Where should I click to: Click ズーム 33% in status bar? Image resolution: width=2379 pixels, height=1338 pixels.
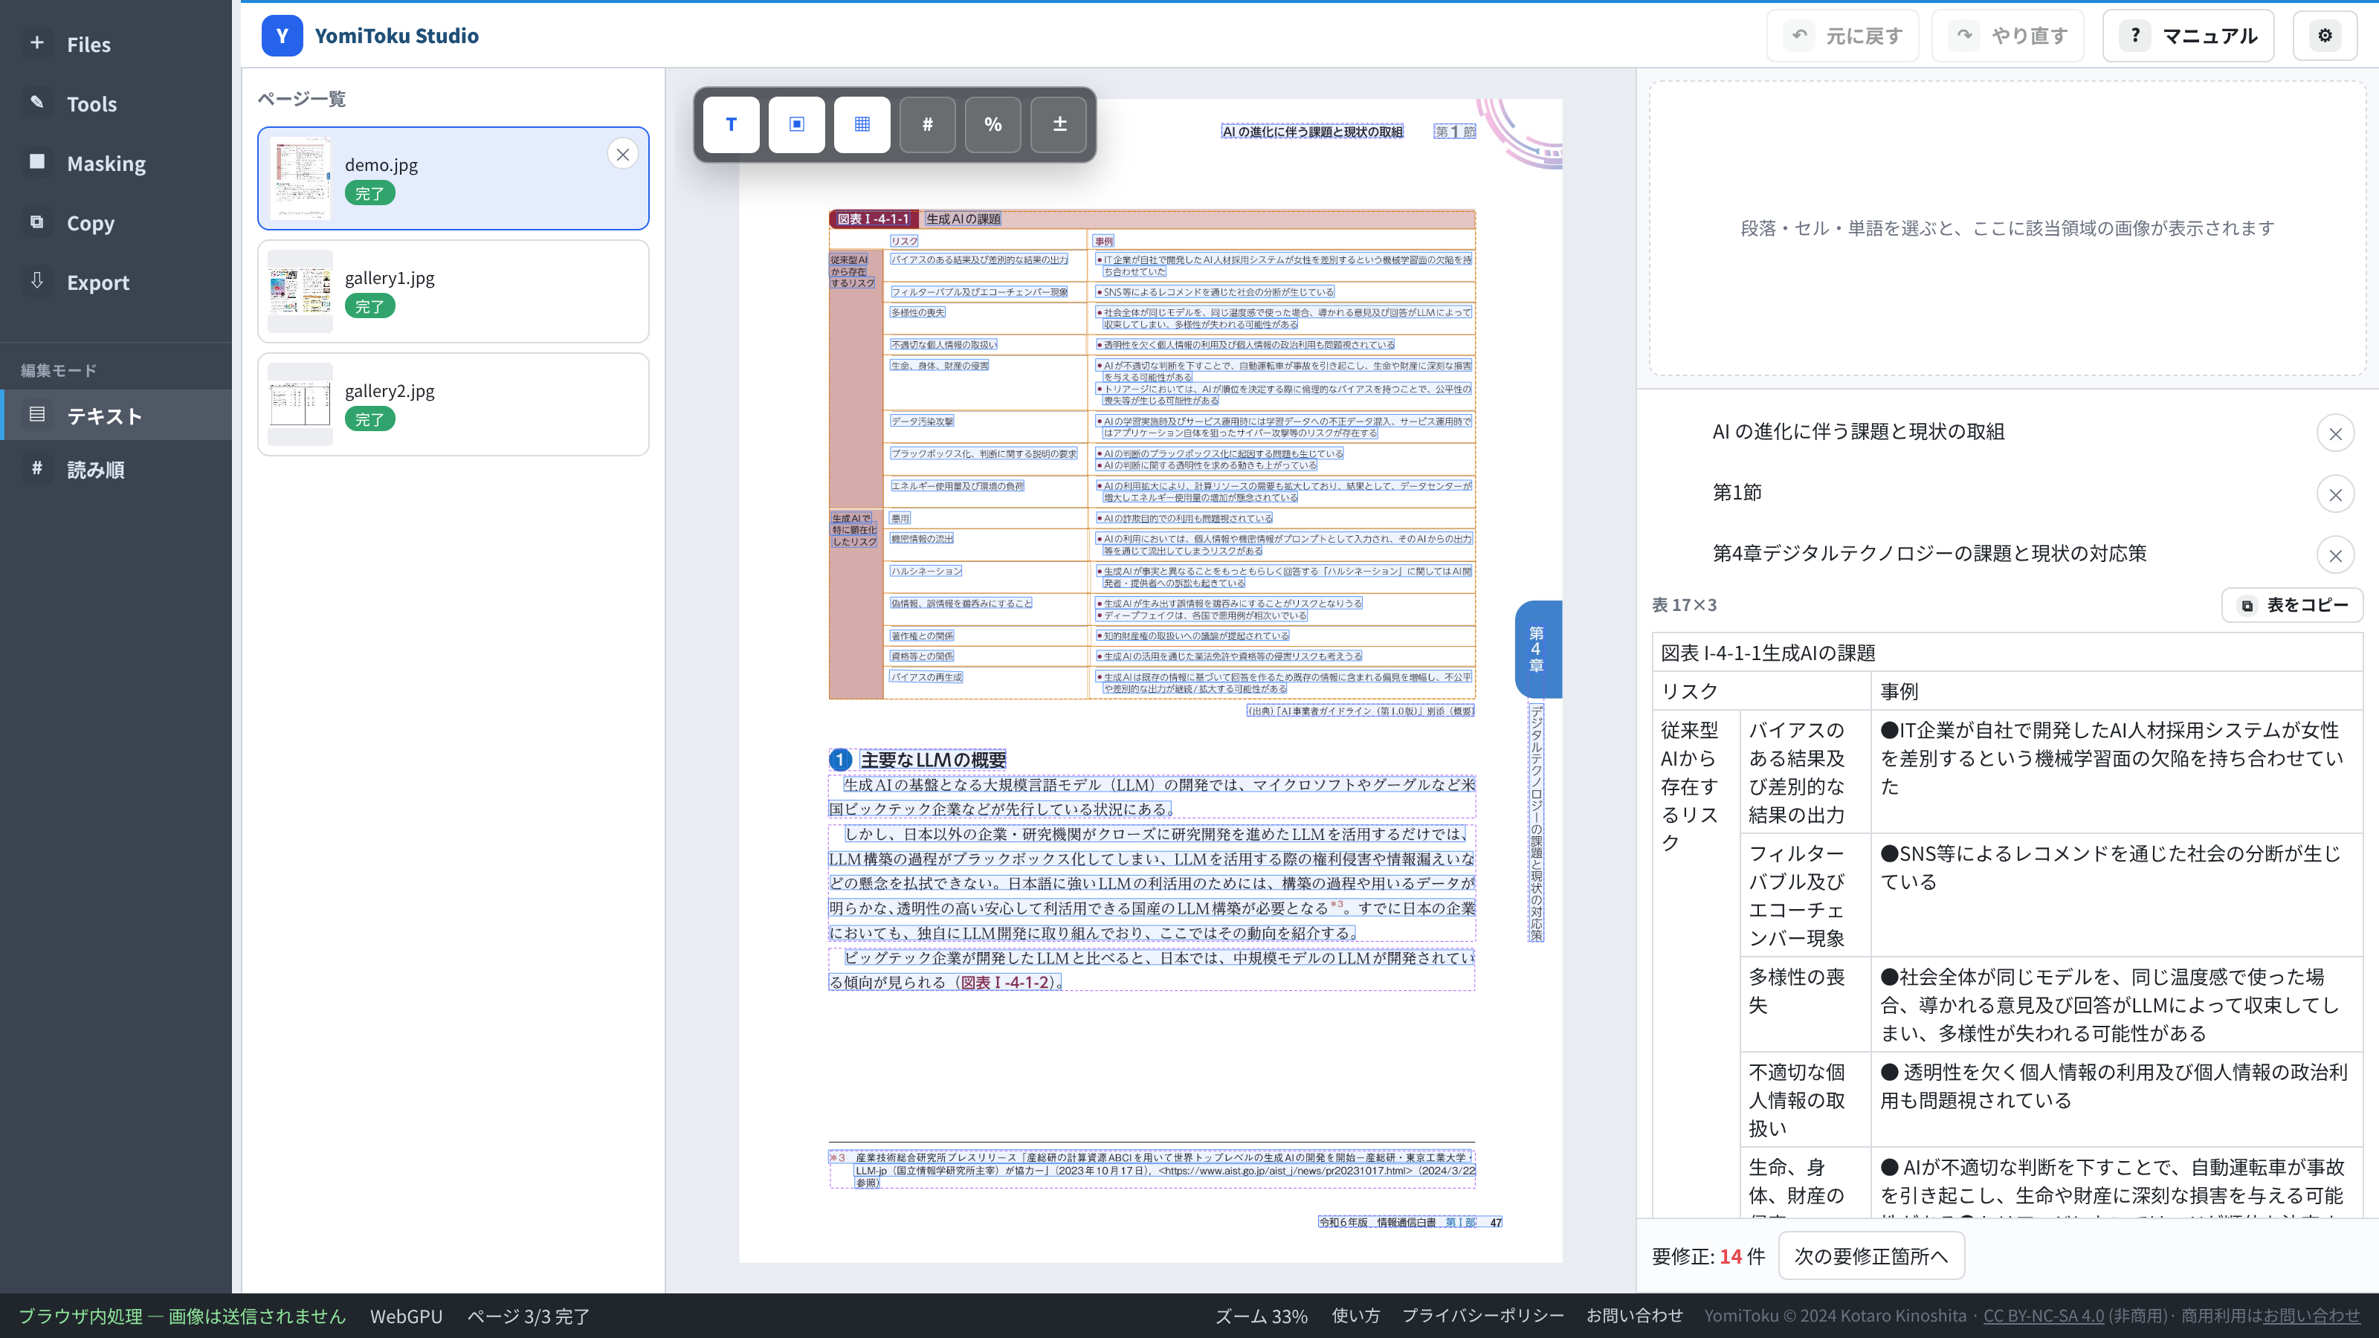point(1261,1316)
